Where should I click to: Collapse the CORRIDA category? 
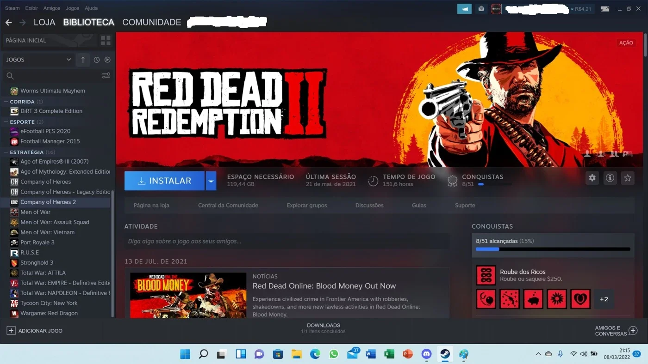[x=6, y=102]
